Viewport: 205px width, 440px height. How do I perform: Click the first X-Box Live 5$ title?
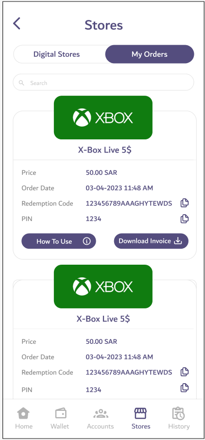coord(104,150)
